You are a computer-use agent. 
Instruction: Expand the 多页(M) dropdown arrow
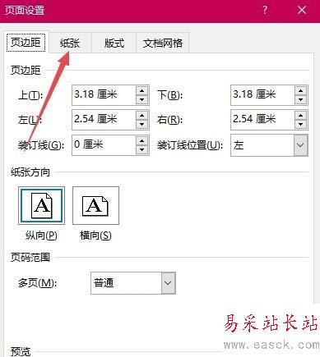point(168,283)
